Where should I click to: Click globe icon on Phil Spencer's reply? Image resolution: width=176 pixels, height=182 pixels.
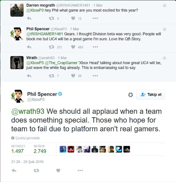tap(164, 29)
